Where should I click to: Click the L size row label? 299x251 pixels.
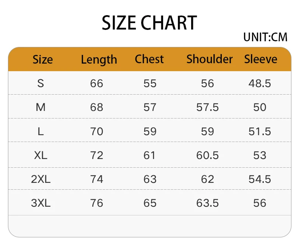pyautogui.click(x=40, y=131)
